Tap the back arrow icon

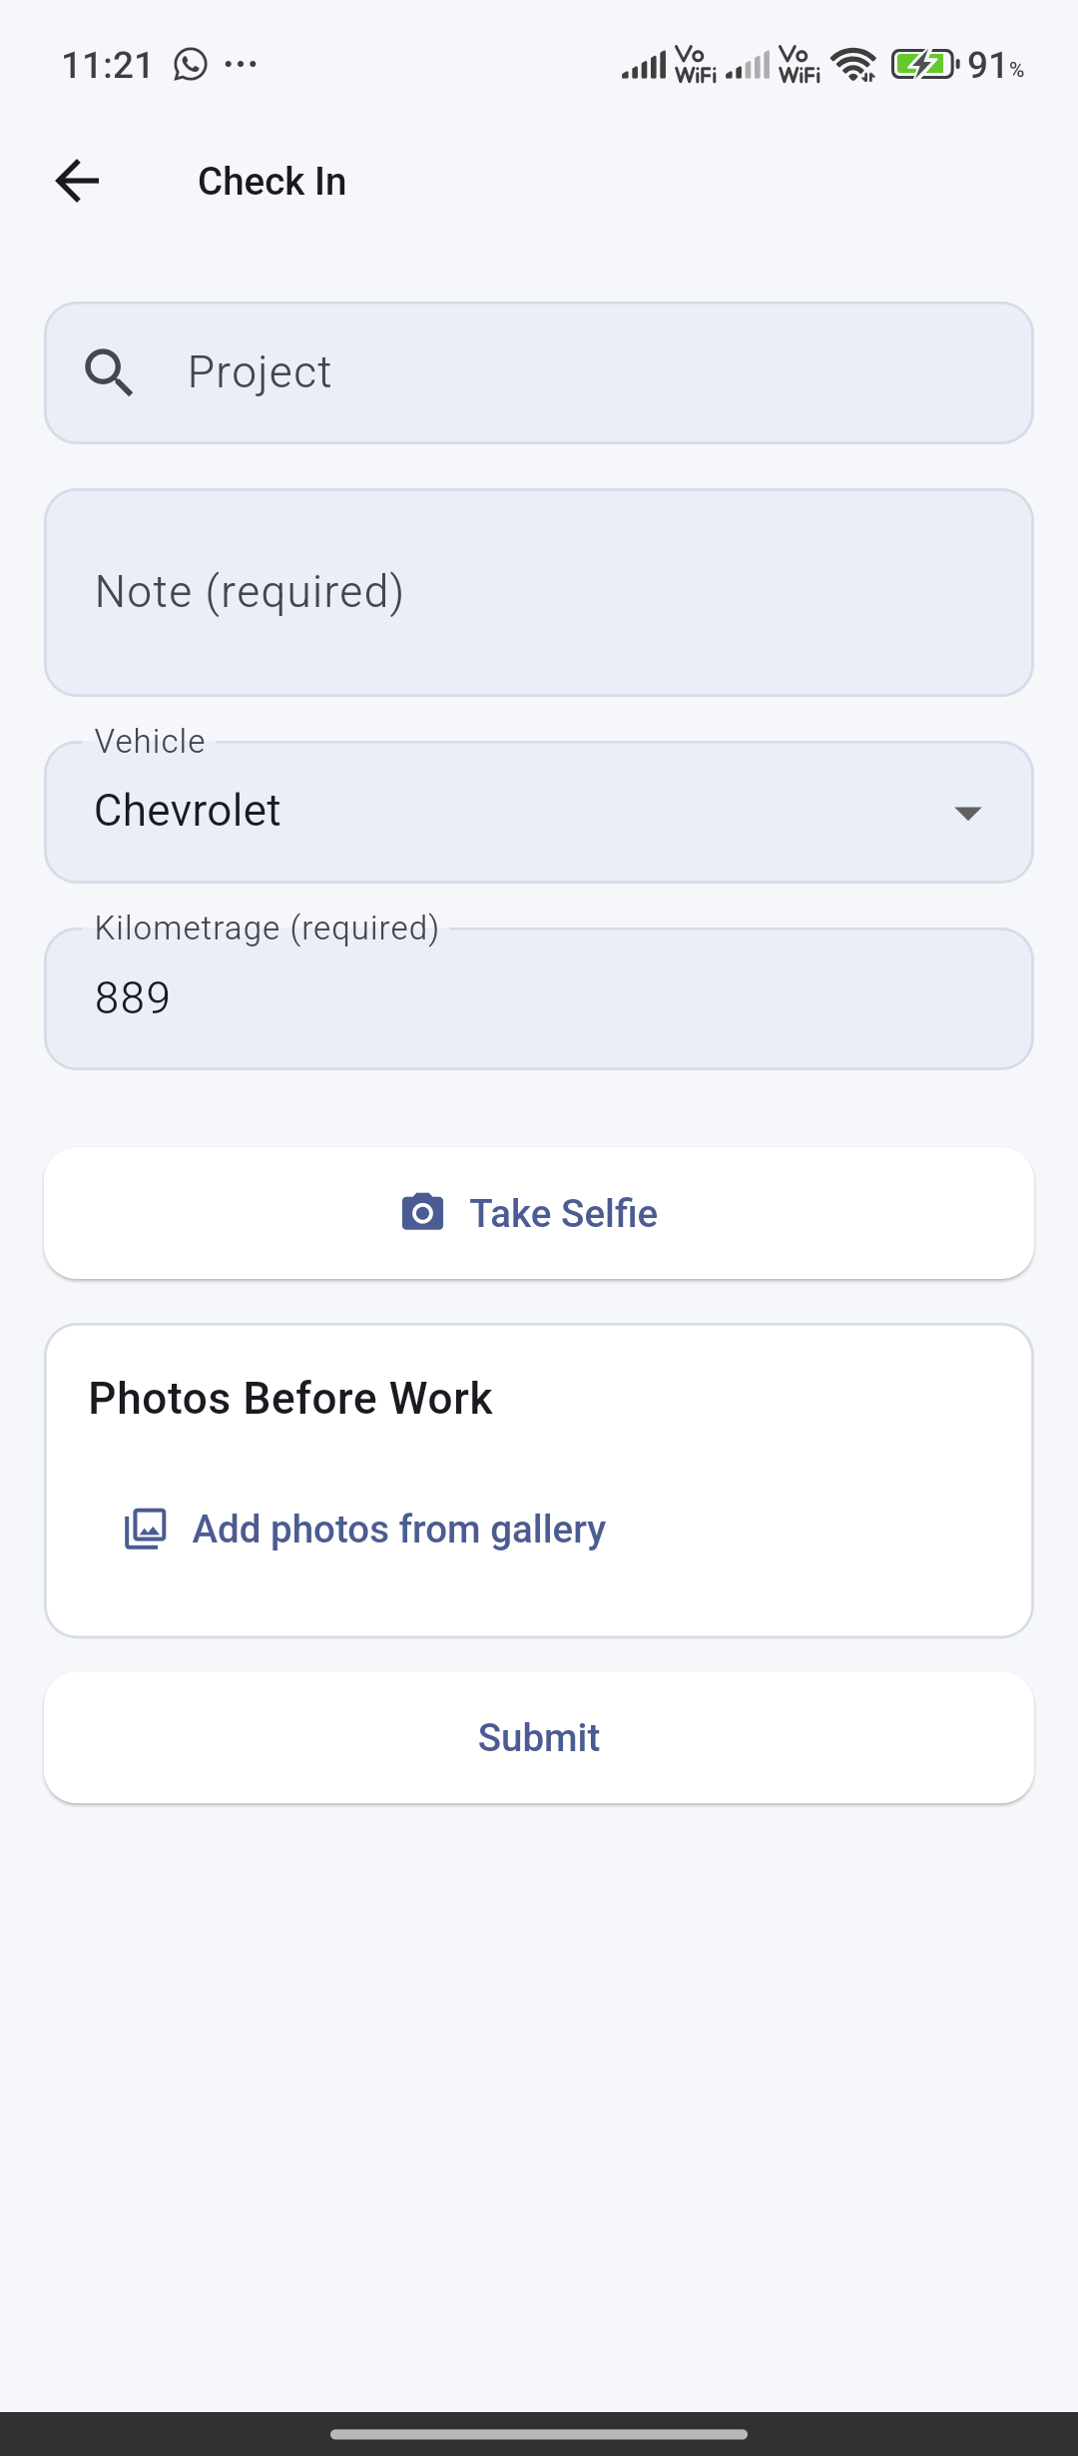pyautogui.click(x=77, y=182)
